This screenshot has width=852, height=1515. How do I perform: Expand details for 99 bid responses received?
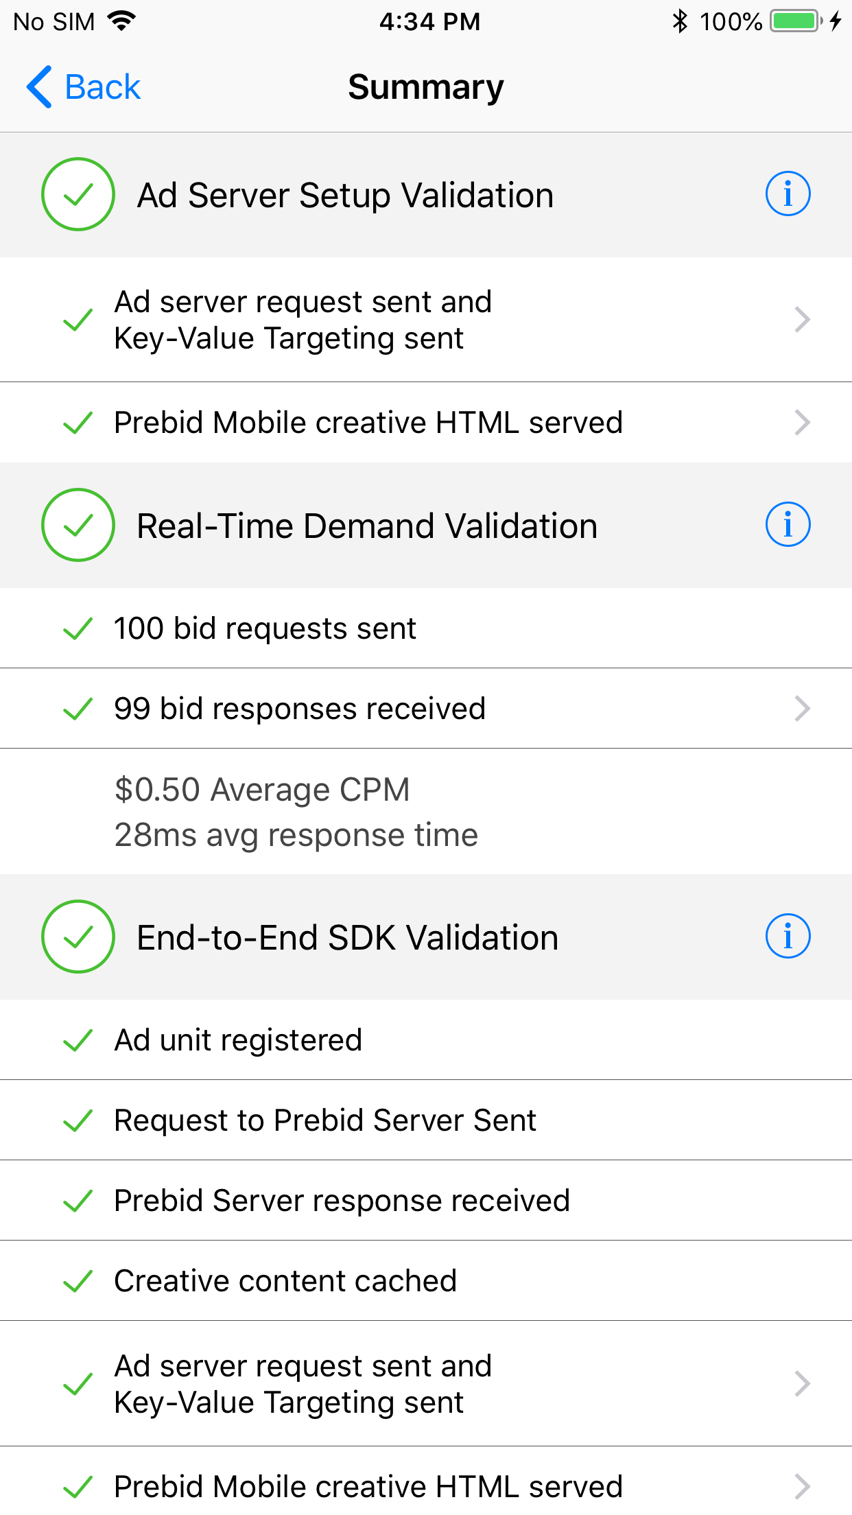pyautogui.click(x=801, y=708)
